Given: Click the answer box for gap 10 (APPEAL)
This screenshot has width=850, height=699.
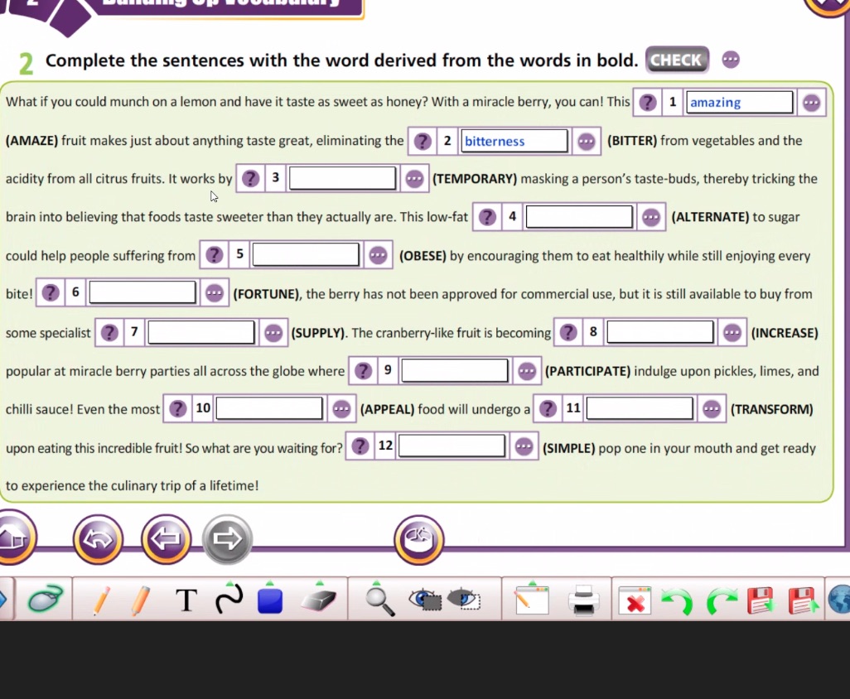Looking at the screenshot, I should click(x=269, y=408).
